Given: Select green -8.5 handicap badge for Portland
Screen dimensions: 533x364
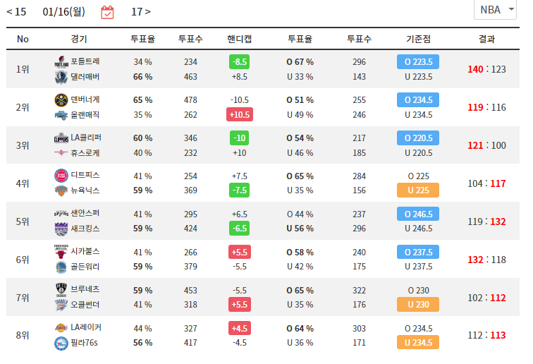Looking at the screenshot, I should (x=239, y=62).
